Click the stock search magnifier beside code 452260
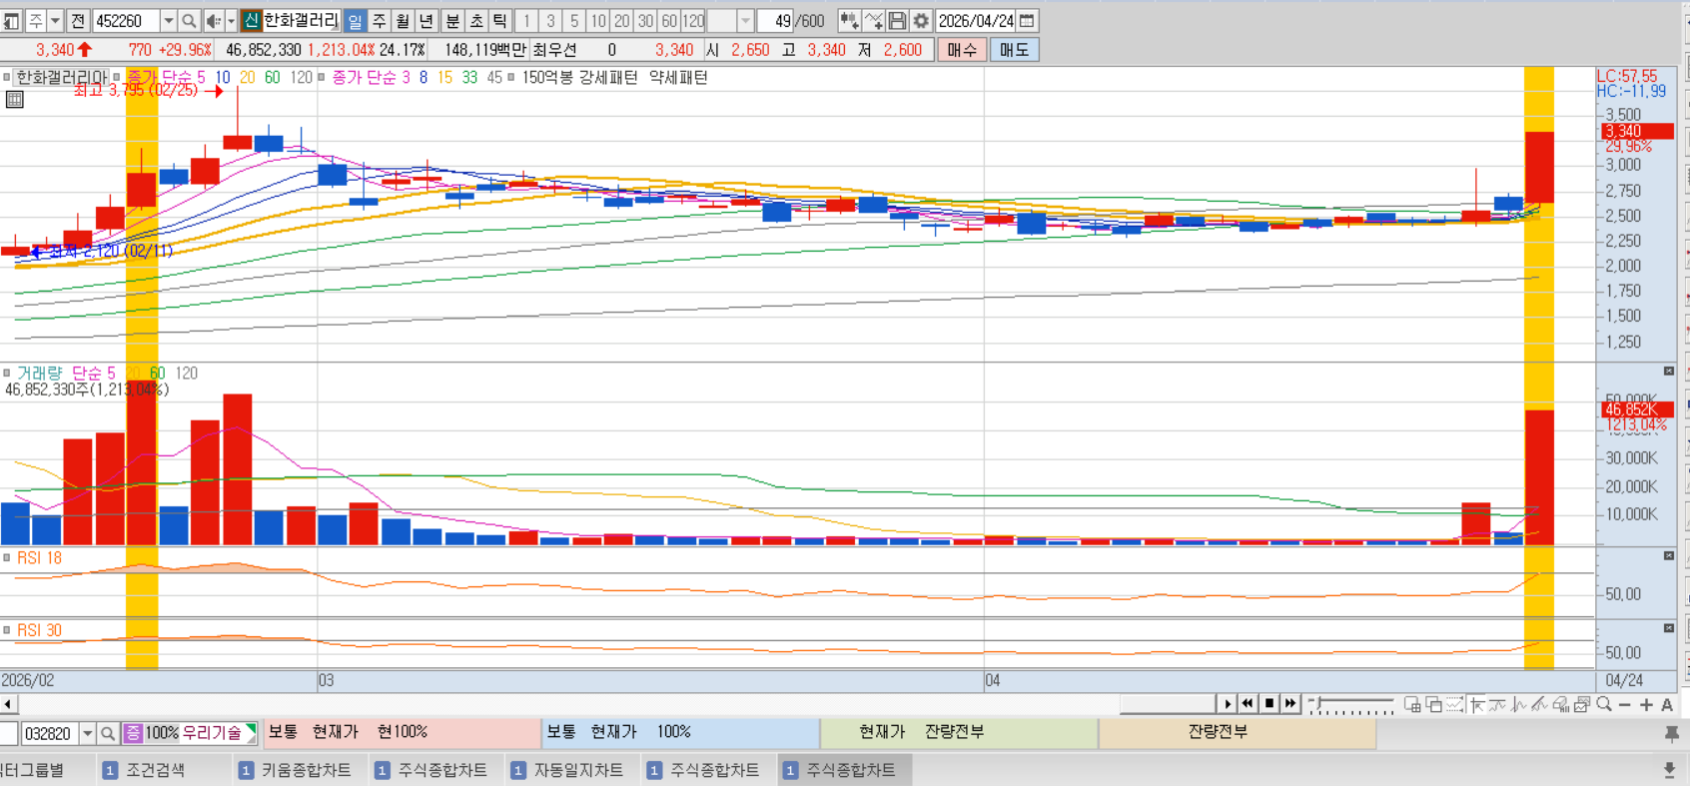 (189, 21)
